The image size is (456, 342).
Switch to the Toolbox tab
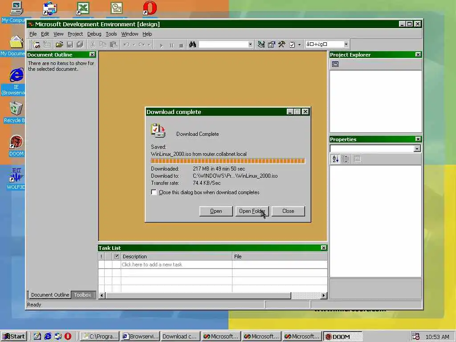pyautogui.click(x=82, y=295)
